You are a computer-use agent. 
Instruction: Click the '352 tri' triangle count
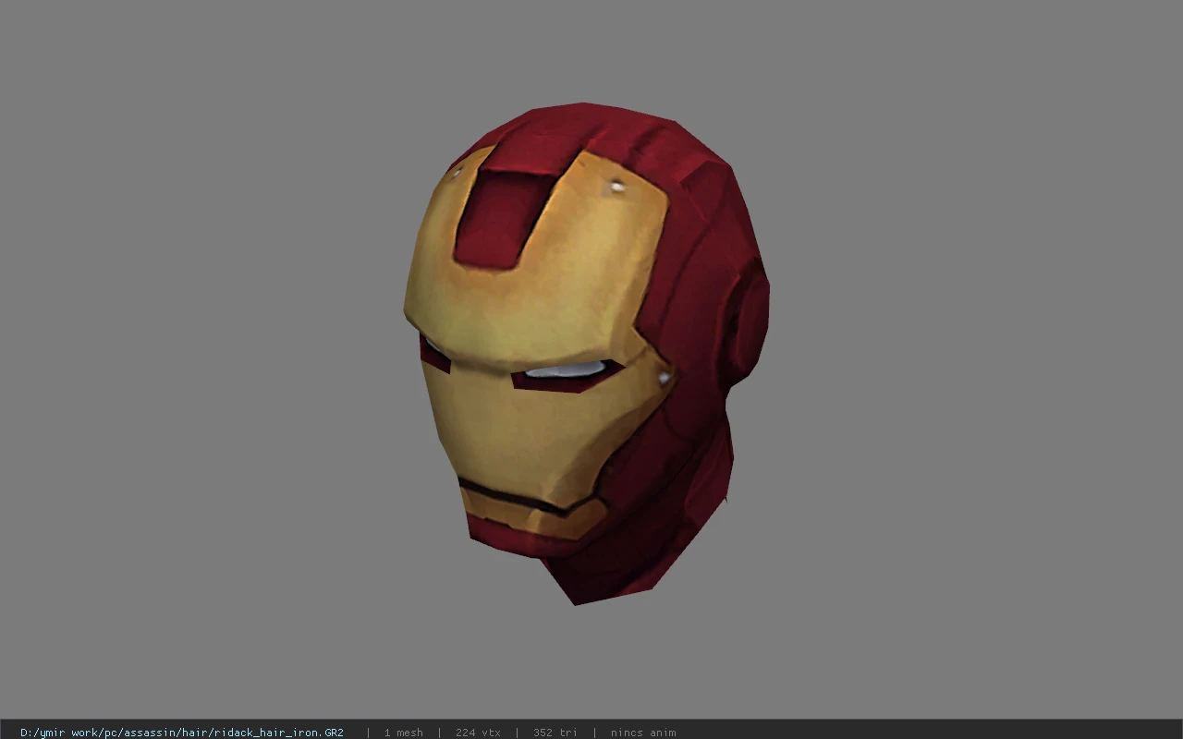(x=555, y=733)
